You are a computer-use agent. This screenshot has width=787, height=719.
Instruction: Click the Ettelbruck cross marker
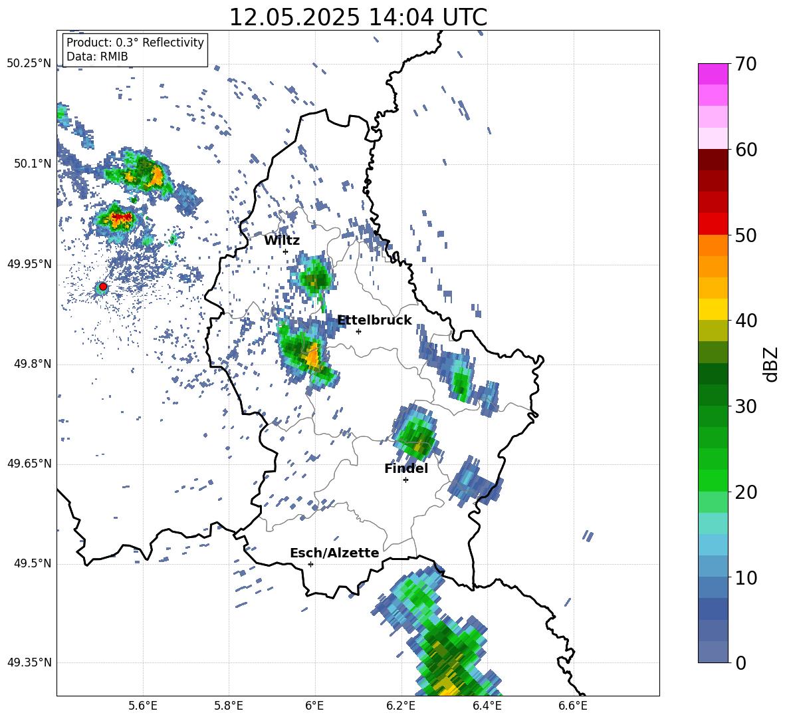358,331
